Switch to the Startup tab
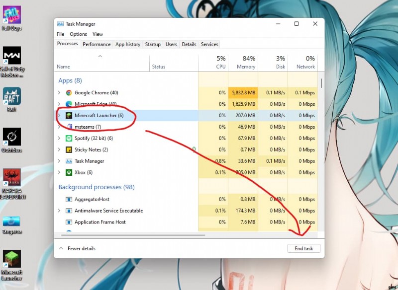 tap(153, 44)
